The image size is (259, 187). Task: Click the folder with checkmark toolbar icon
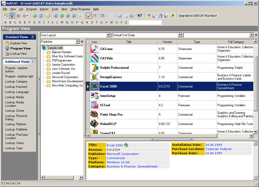95,16
